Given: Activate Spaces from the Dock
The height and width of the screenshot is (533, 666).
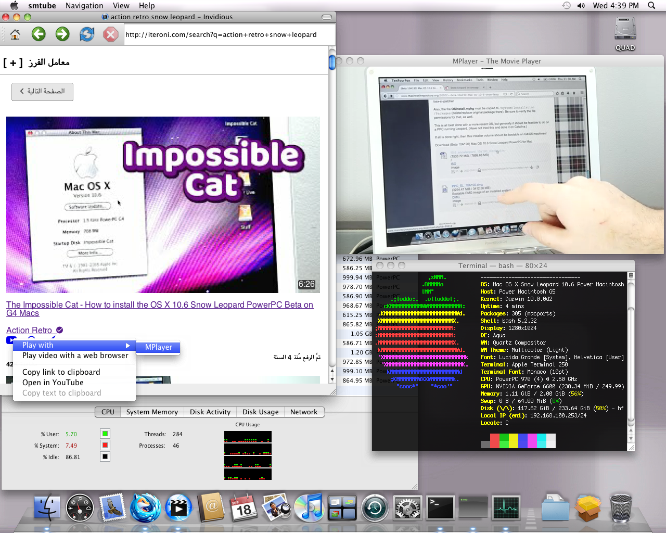Looking at the screenshot, I should click(342, 508).
